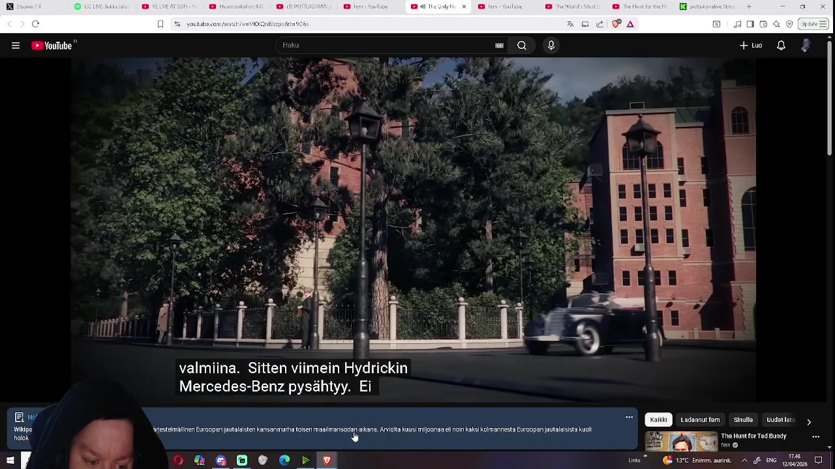
Task: Open the translate page icon in address bar
Action: [x=570, y=24]
